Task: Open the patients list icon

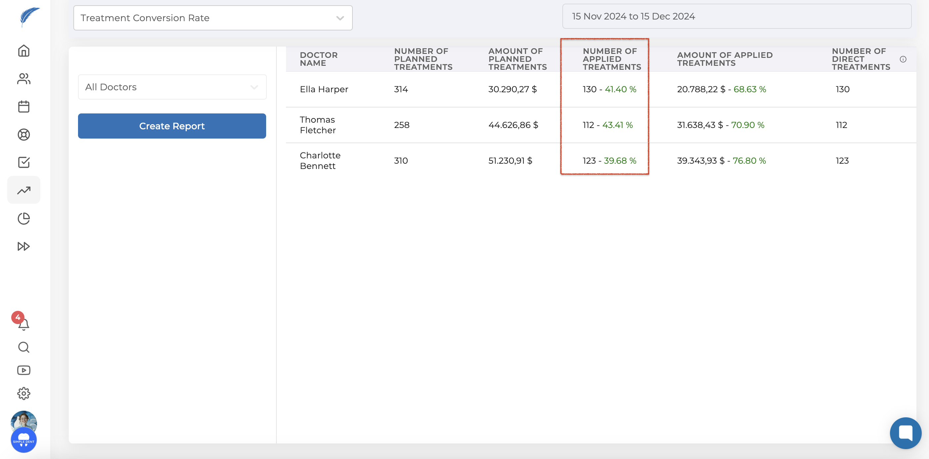Action: (24, 79)
